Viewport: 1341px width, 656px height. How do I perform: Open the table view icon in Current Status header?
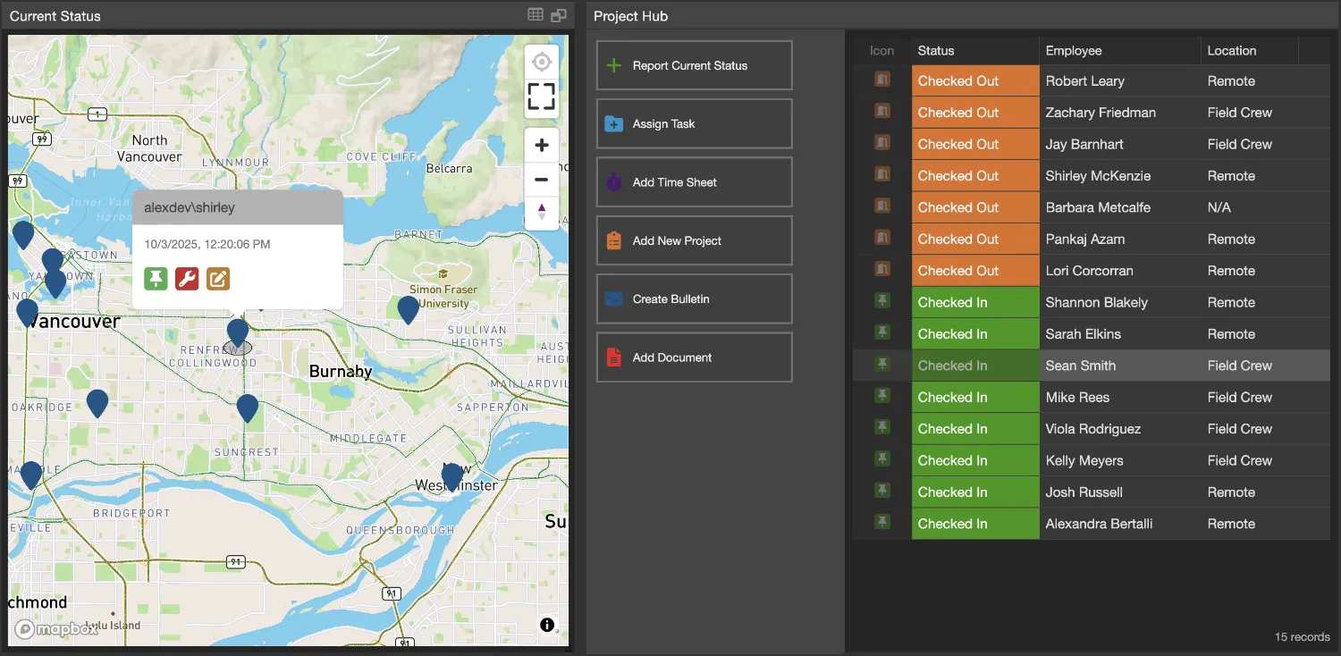click(x=536, y=15)
